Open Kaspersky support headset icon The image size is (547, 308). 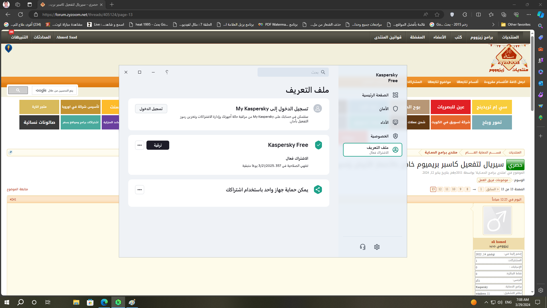click(x=362, y=247)
